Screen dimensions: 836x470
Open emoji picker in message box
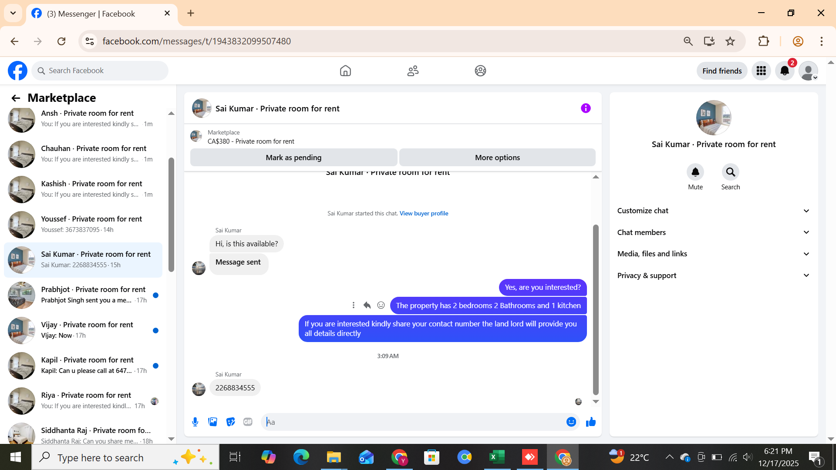coord(571,422)
